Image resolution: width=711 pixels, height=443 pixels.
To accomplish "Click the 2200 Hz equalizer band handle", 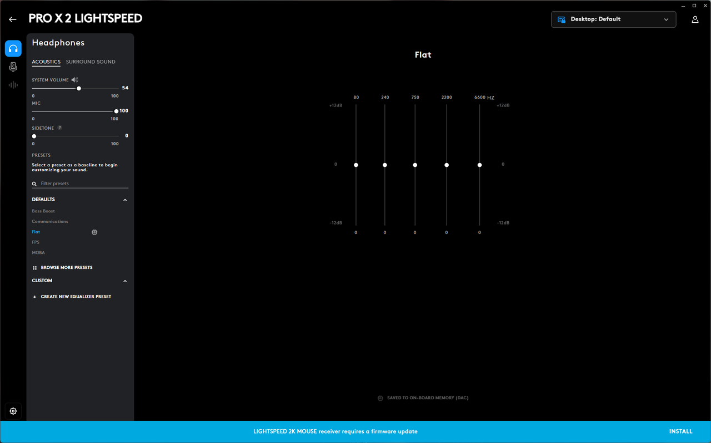I will pyautogui.click(x=447, y=165).
